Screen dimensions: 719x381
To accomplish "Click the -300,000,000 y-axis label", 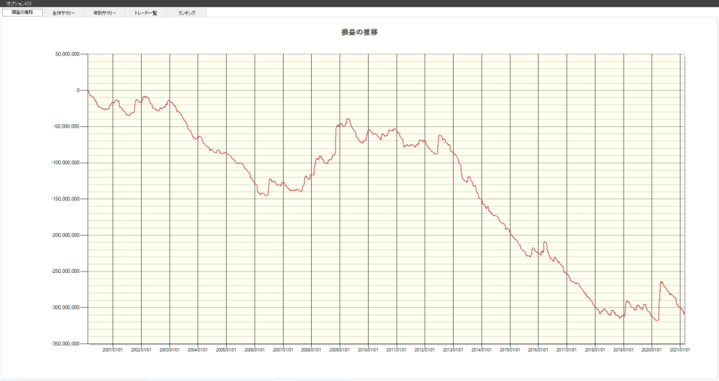I will click(x=65, y=307).
